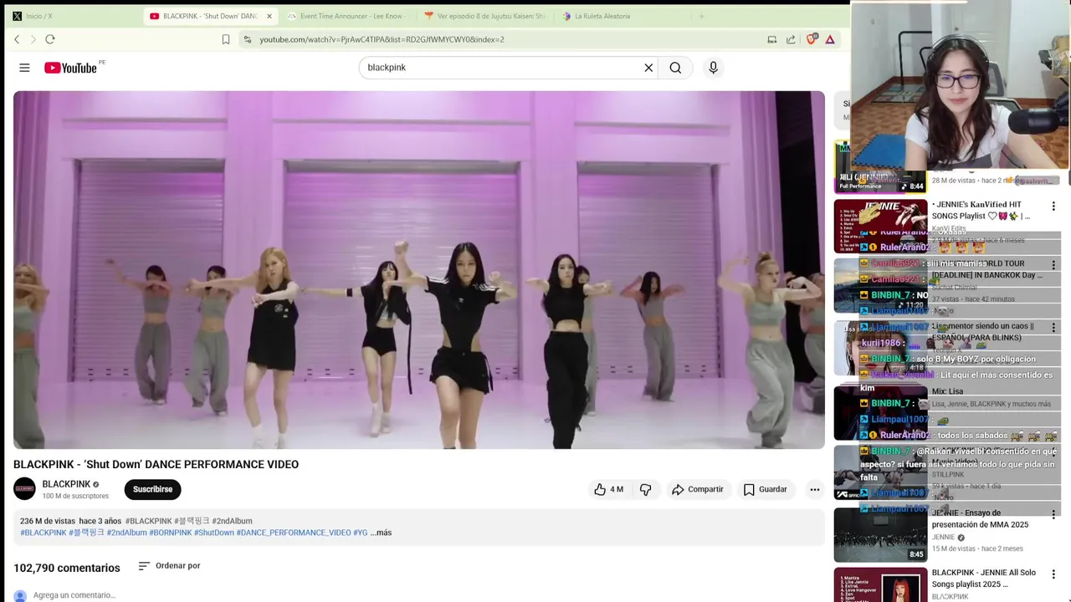Screen dimensions: 1071x602
Task: Switch to Event Time Announcer tab
Action: [346, 16]
